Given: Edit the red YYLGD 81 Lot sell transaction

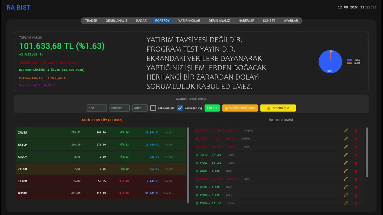Looking at the screenshot, I should tap(346, 147).
